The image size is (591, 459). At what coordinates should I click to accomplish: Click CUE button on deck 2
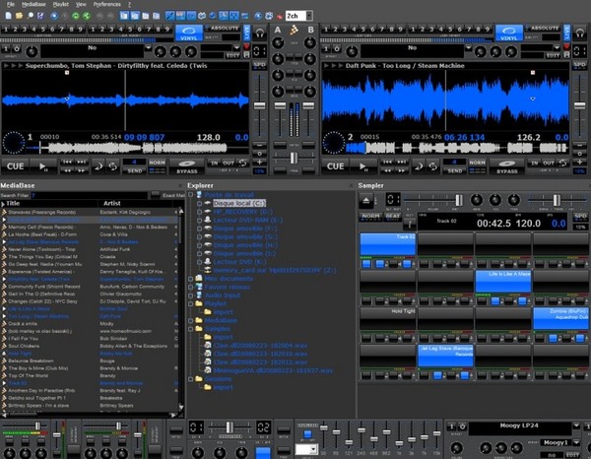[335, 166]
